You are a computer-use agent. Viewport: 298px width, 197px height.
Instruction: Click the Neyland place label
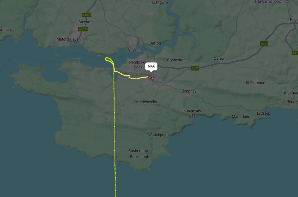(134, 50)
